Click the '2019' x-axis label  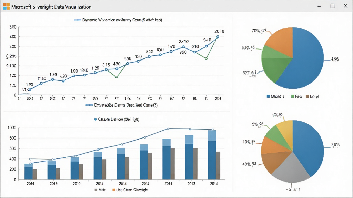pos(53,184)
